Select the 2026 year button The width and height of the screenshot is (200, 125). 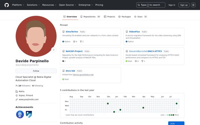click(x=176, y=123)
